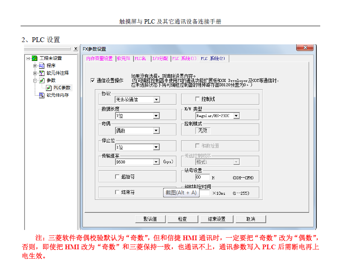Screen dimensions: 355x272
Task: Tick the 结束符 checkbox
Action: pyautogui.click(x=117, y=192)
